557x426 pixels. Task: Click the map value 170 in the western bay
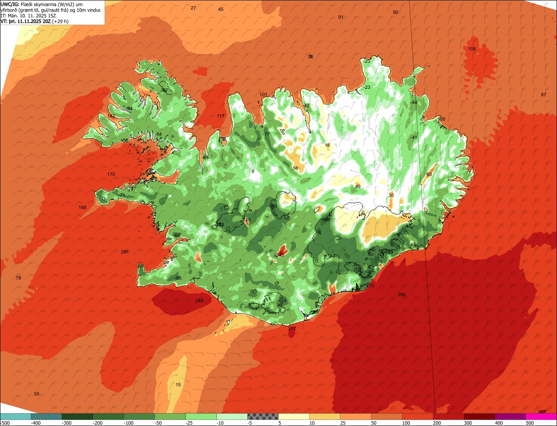coord(111,174)
